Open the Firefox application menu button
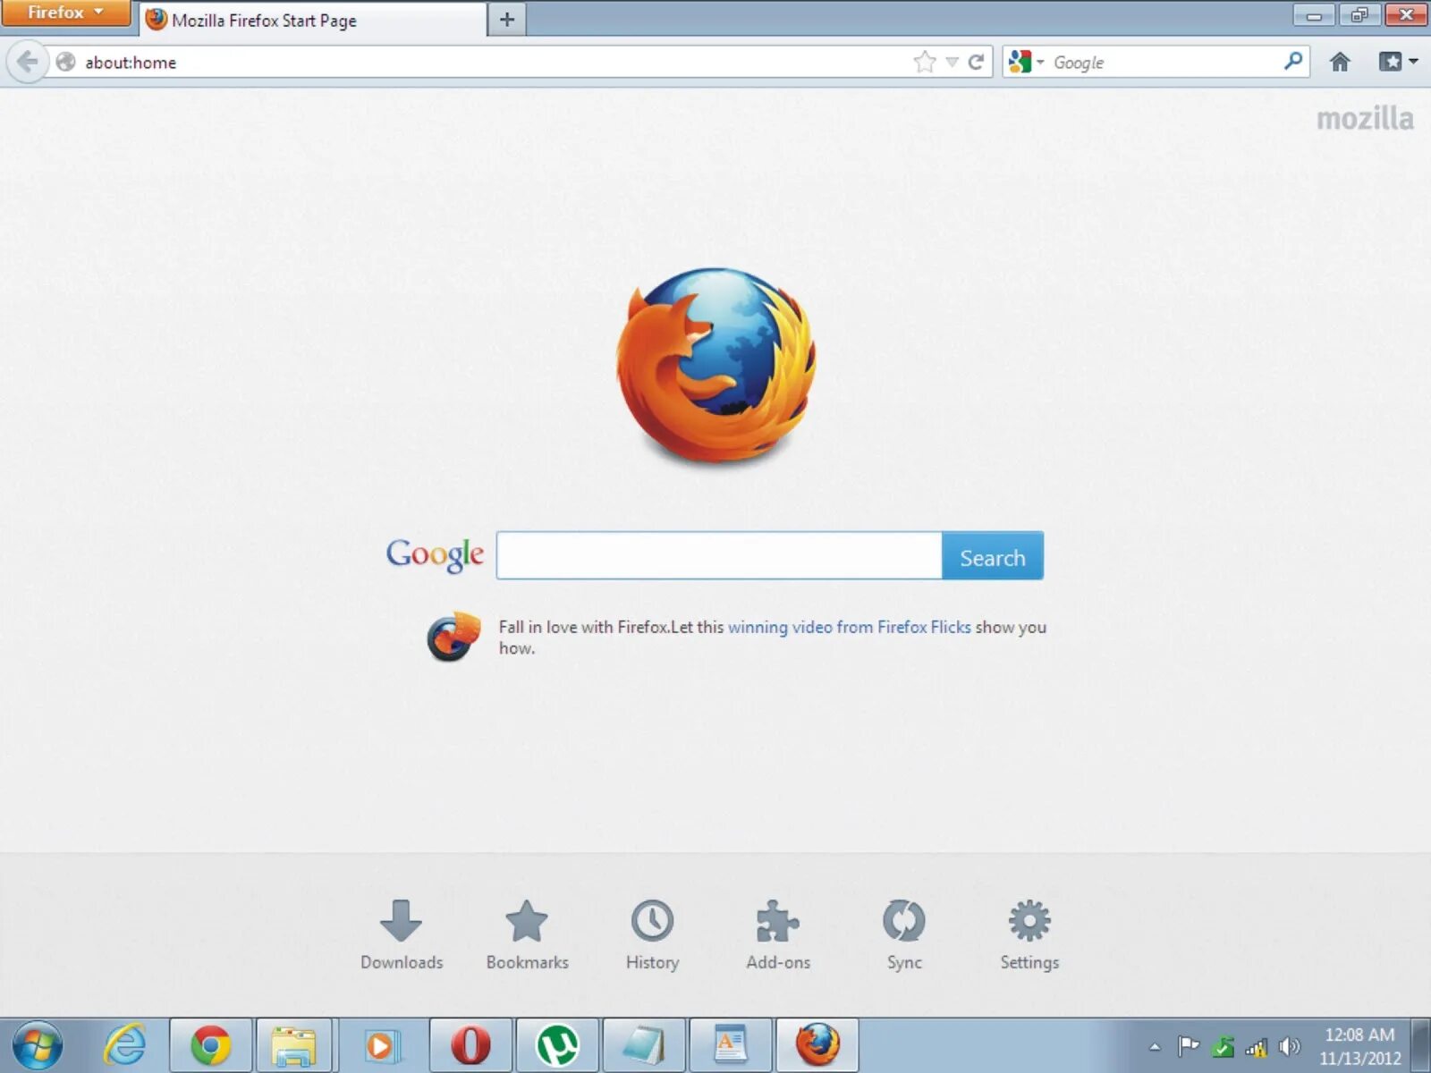 65,13
